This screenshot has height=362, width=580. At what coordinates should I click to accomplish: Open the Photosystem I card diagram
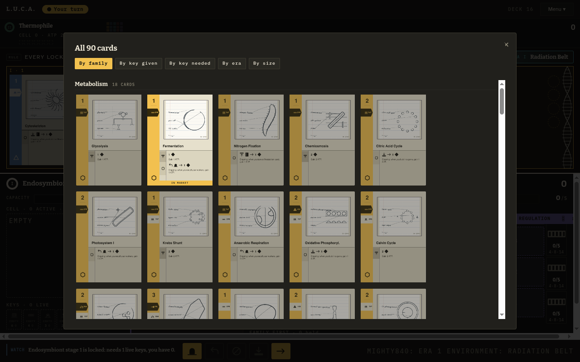[x=115, y=216]
